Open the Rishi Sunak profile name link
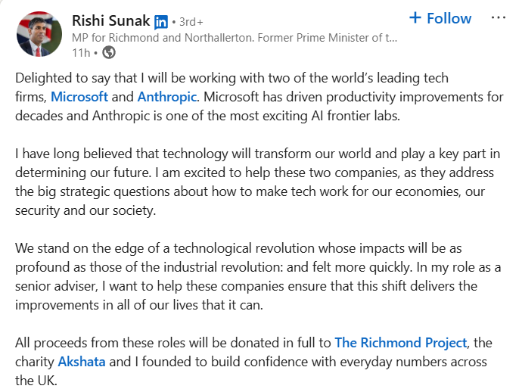Viewport: 522px width, 392px height. (x=110, y=19)
